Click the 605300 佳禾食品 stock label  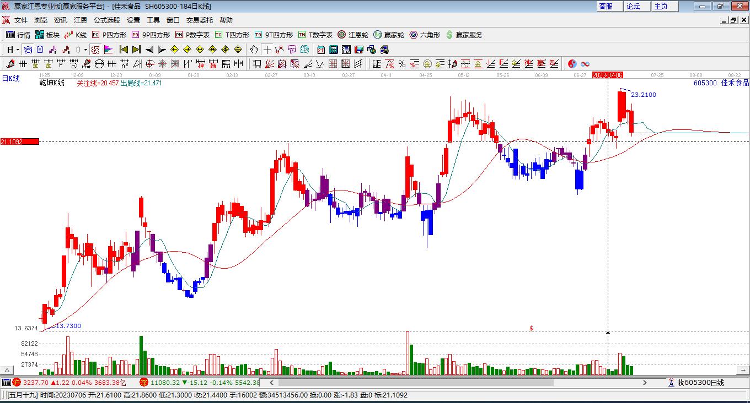pyautogui.click(x=721, y=83)
